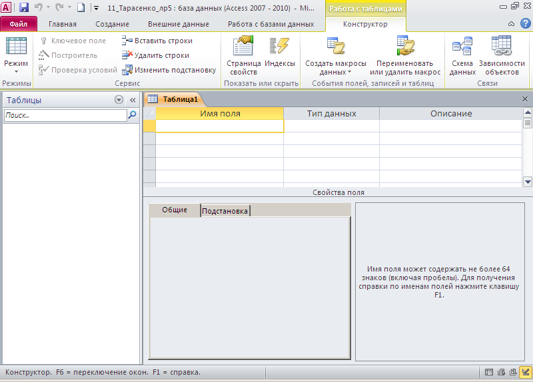
Task: Click the Режим view icon
Action: (x=16, y=46)
